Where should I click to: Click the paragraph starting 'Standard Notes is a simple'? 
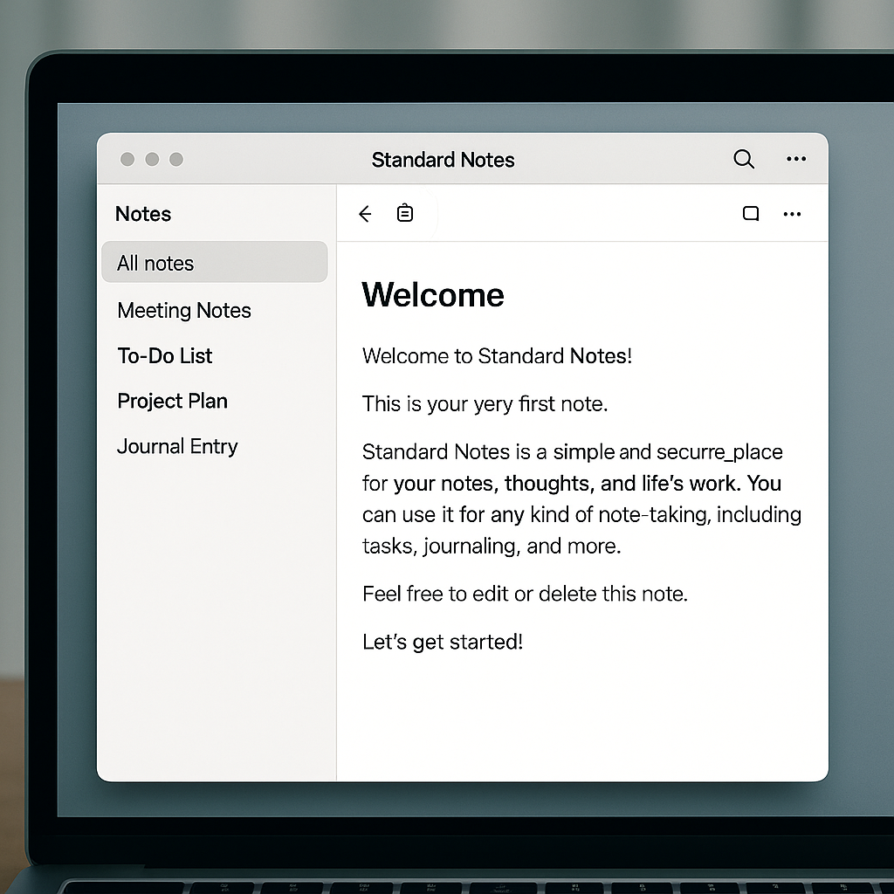[x=582, y=499]
